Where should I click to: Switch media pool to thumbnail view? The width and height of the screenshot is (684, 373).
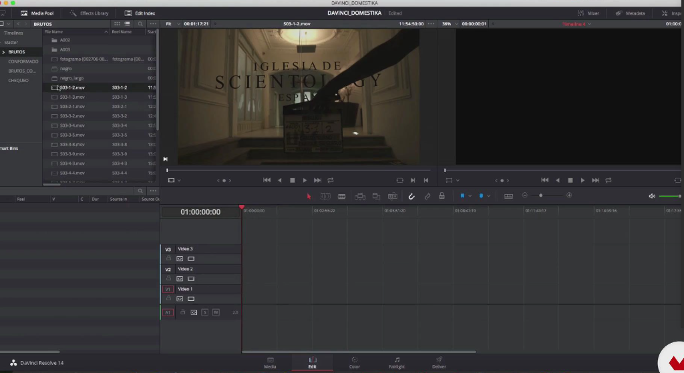pos(117,23)
